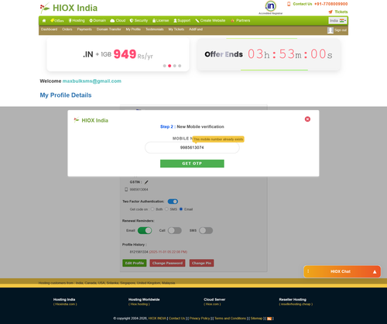This screenshot has width=387, height=324.
Task: Toggle Two Factor Authentication switch
Action: point(173,202)
